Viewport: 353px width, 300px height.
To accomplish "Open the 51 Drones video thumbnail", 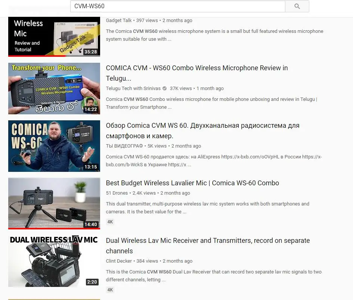I will (x=54, y=203).
